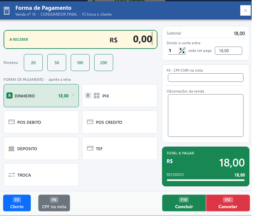Click the split count stepper arrows
This screenshot has height=216, width=267.
point(182,51)
